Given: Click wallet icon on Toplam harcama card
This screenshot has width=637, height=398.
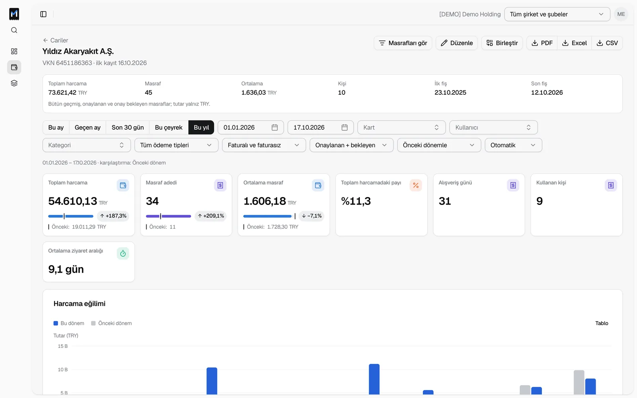Looking at the screenshot, I should pyautogui.click(x=123, y=185).
